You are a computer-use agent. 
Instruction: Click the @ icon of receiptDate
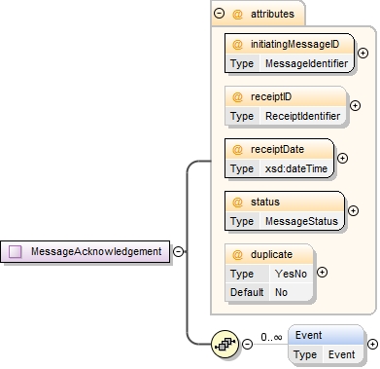(x=237, y=149)
